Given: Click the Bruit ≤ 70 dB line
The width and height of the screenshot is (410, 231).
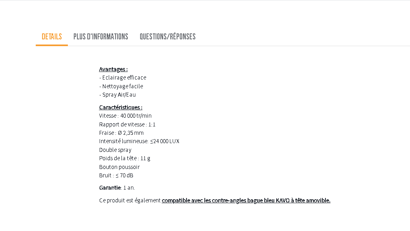Looking at the screenshot, I should click(116, 175).
